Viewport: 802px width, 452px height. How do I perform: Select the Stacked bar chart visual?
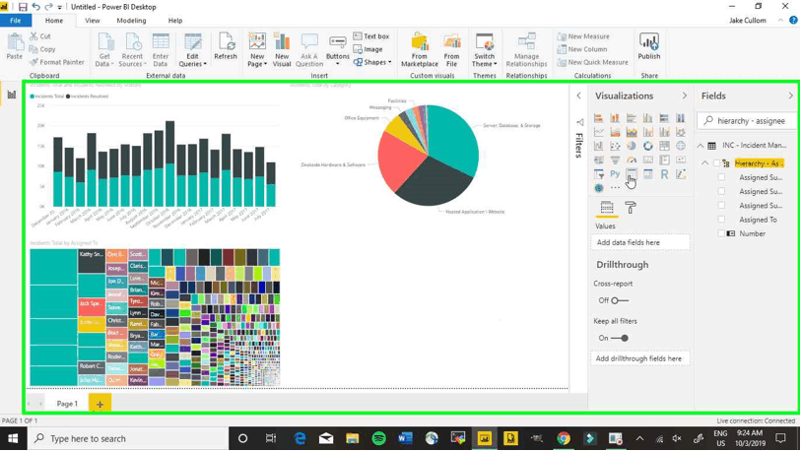(598, 118)
